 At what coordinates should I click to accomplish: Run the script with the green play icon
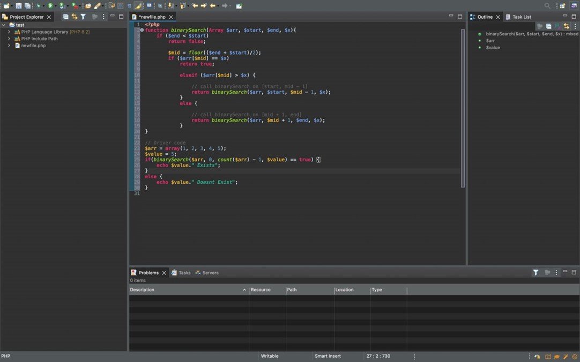[50, 5]
